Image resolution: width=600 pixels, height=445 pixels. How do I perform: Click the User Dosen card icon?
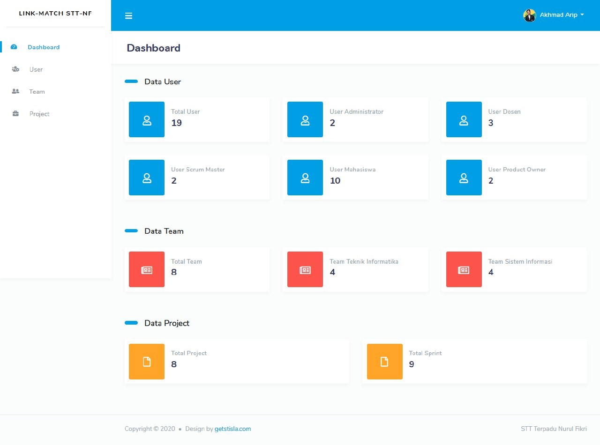(x=464, y=119)
